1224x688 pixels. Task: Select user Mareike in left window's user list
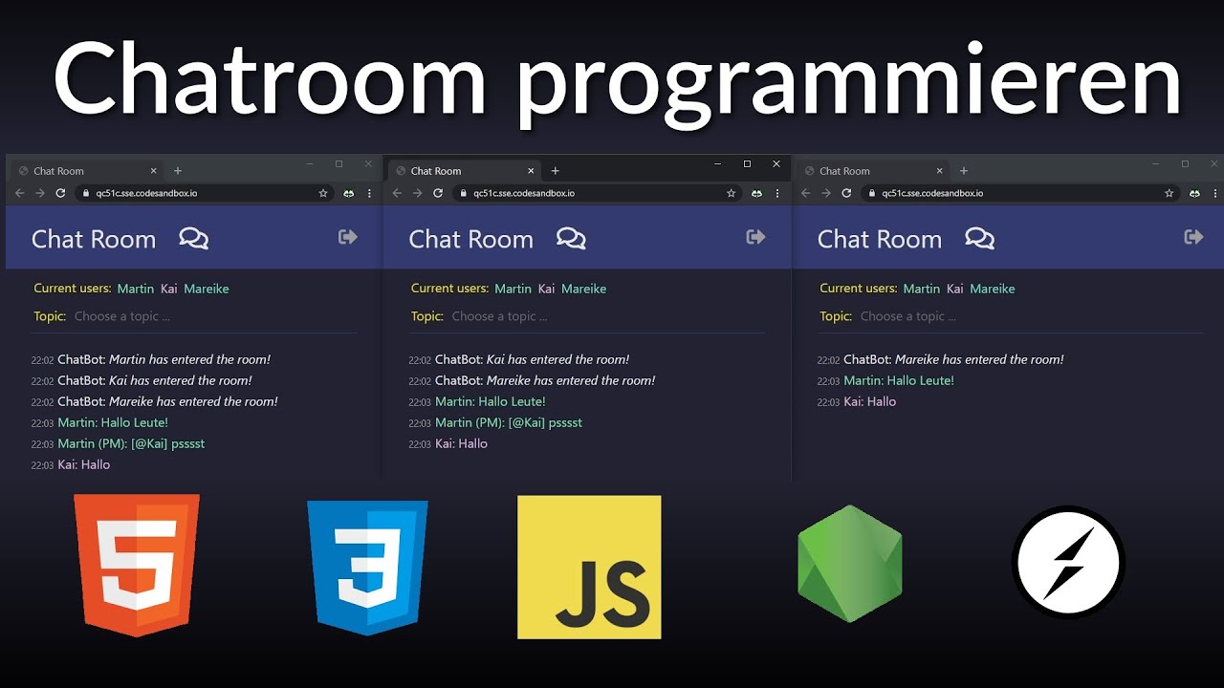pos(207,289)
